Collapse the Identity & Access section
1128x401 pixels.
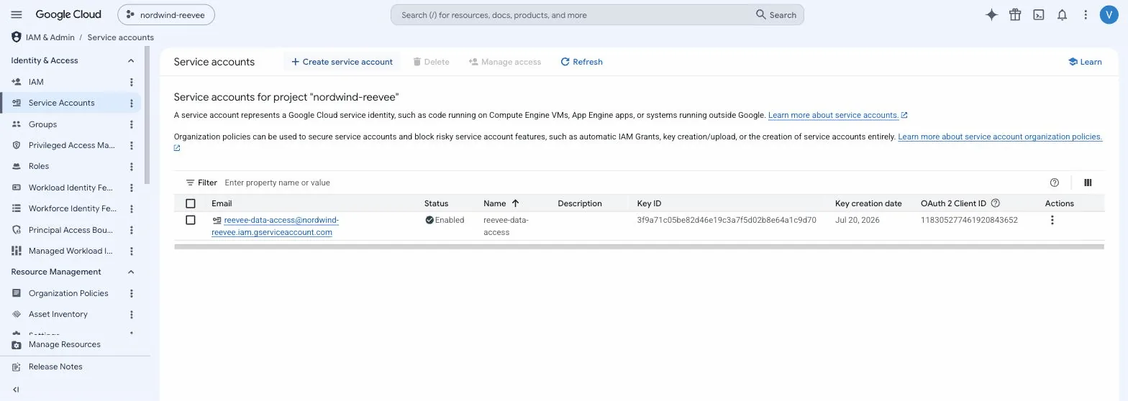[131, 60]
